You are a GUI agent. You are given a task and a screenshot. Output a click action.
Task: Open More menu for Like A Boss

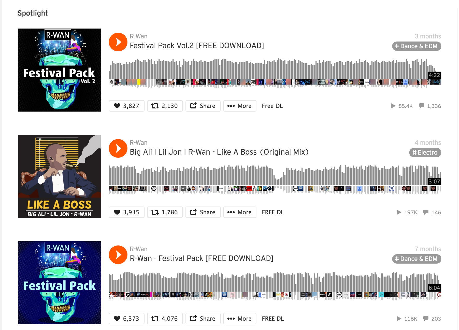(x=240, y=212)
